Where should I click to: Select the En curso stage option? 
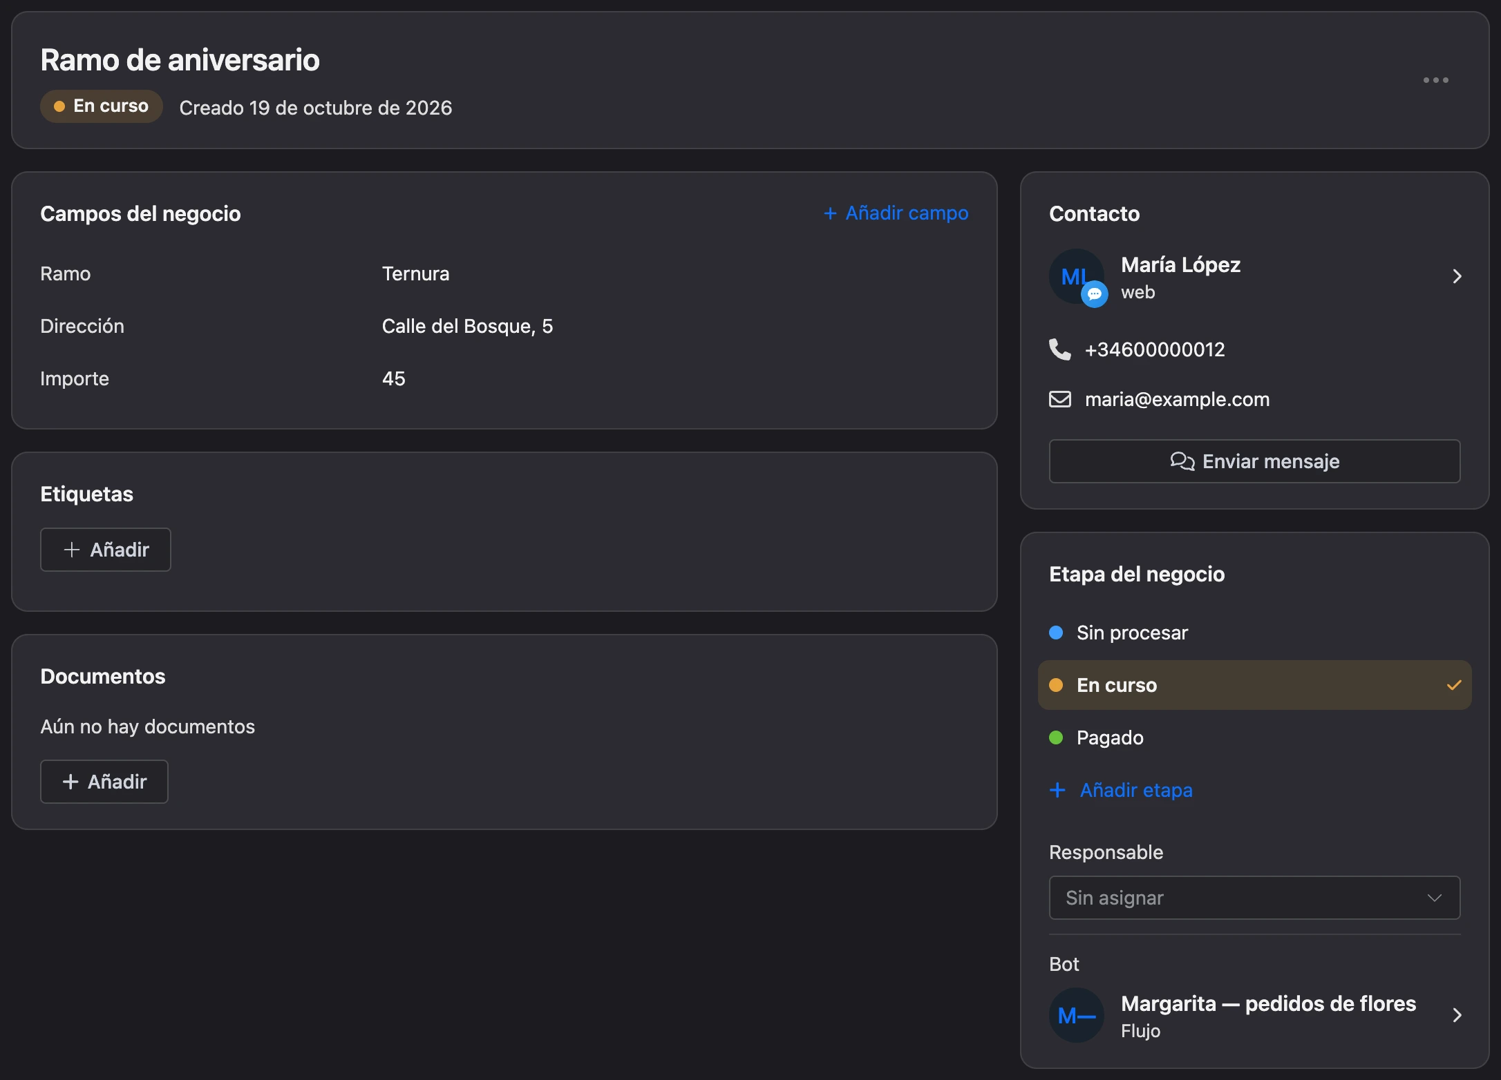click(x=1254, y=685)
